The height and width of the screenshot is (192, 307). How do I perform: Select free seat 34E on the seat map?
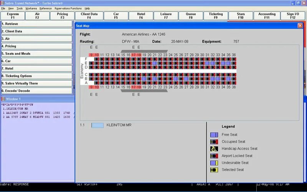point(223,63)
